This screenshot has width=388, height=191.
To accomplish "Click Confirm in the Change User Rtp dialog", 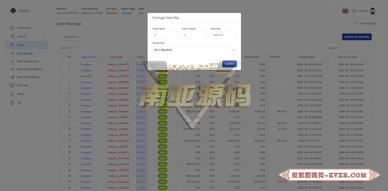I will coord(229,64).
